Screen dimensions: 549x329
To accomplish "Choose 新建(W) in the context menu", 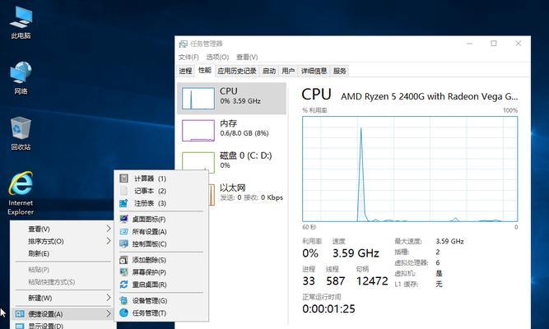I will 40,298.
